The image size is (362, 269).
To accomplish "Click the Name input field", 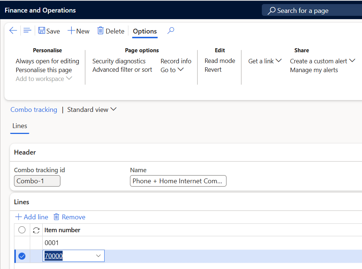I will tap(178, 181).
